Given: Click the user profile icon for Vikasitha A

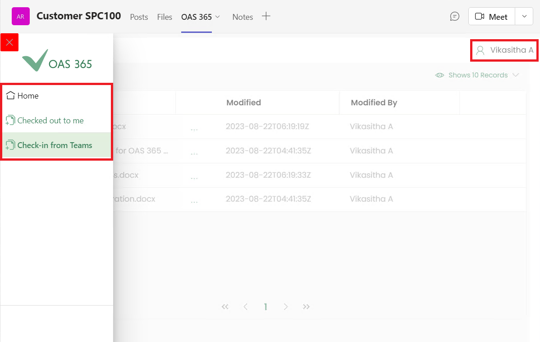Looking at the screenshot, I should [x=481, y=50].
